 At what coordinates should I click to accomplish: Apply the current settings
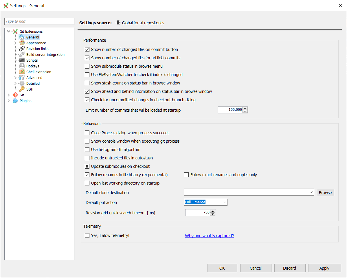click(x=324, y=268)
